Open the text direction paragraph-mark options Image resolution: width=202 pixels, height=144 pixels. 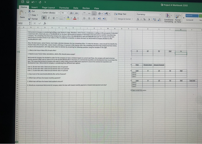(107, 14)
